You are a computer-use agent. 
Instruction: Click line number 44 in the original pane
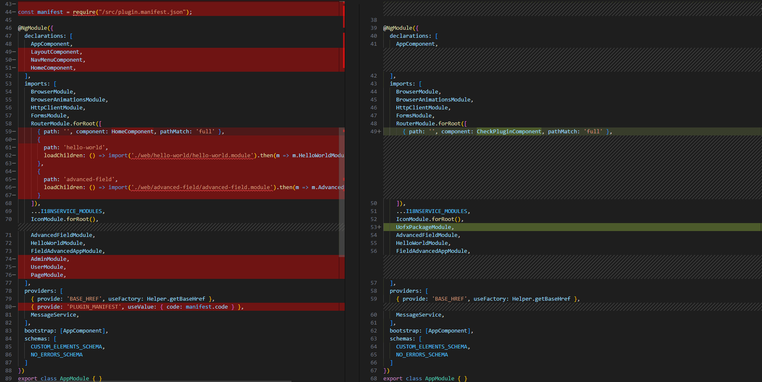[8, 12]
